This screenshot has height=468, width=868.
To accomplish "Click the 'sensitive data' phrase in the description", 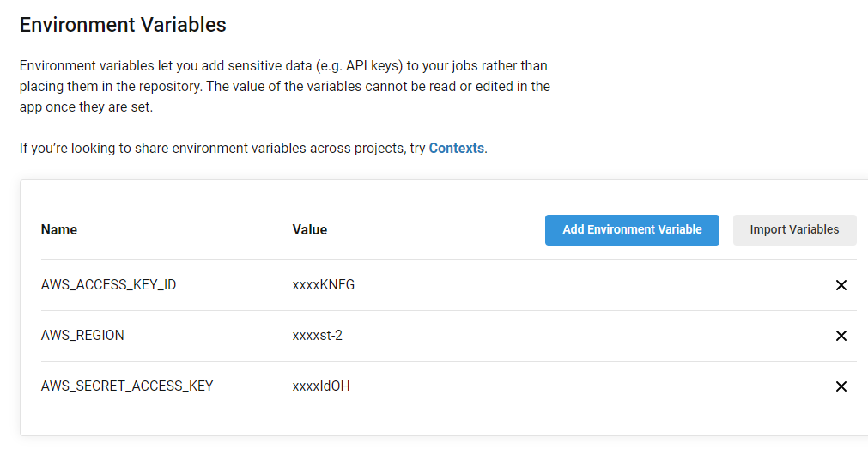I will click(x=270, y=66).
